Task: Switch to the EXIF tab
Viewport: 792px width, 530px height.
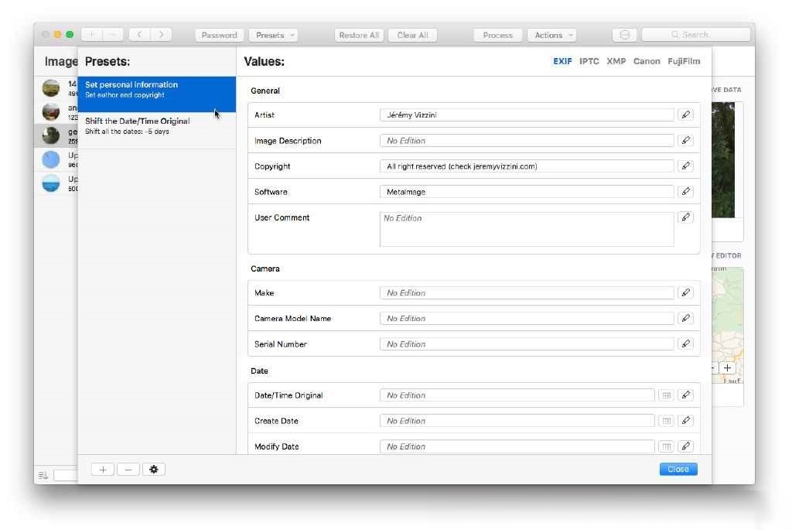Action: click(562, 61)
